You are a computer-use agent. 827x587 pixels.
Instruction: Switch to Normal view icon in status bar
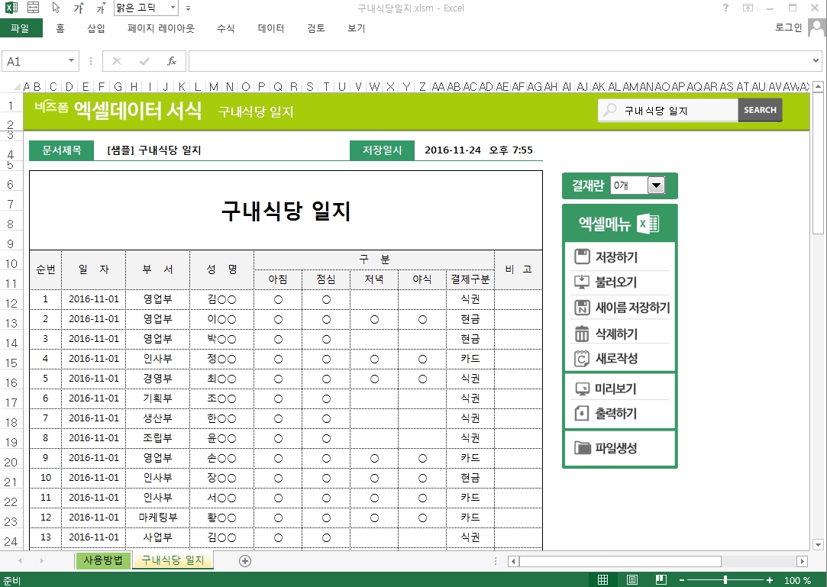tap(602, 579)
